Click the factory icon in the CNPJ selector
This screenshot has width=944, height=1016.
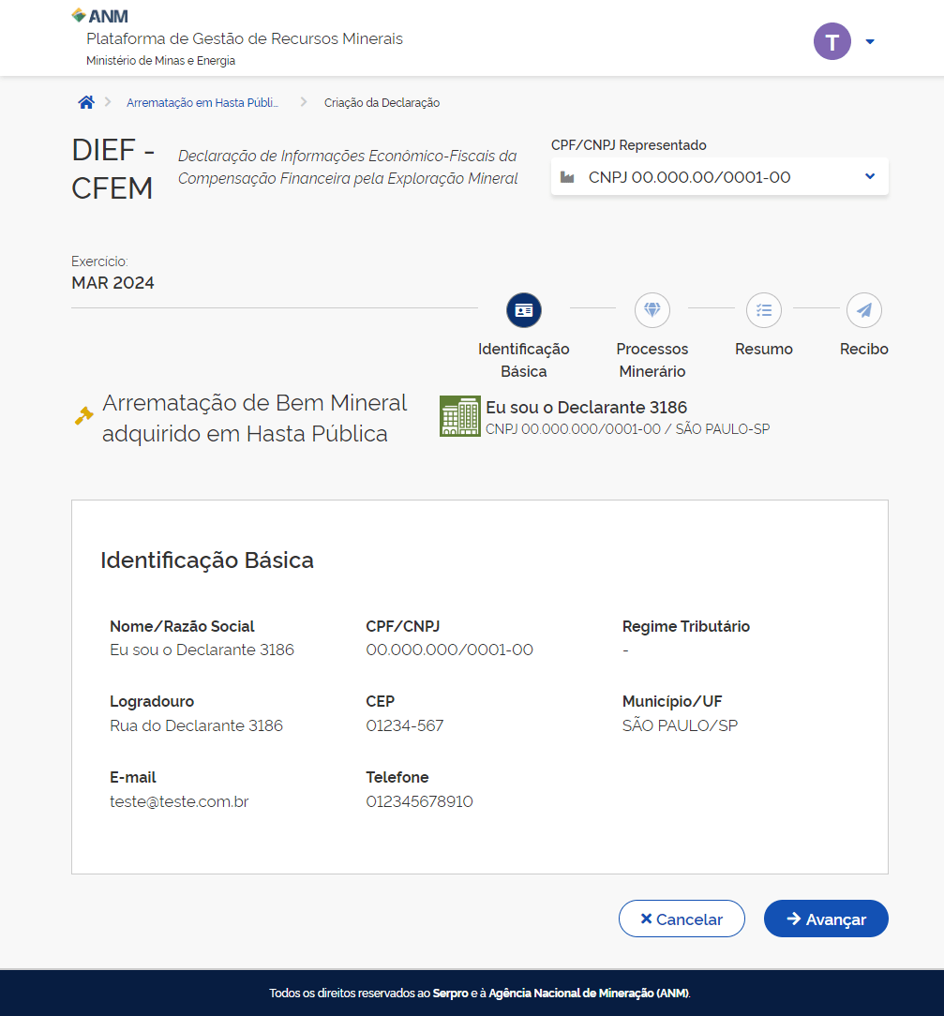(x=567, y=177)
